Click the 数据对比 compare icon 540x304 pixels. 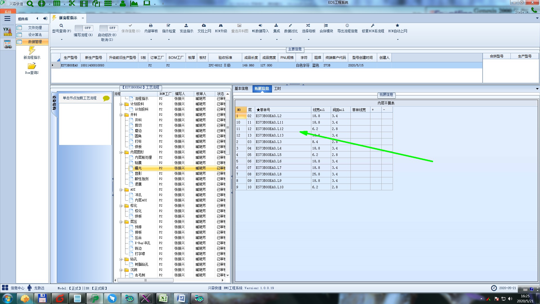pos(291,26)
